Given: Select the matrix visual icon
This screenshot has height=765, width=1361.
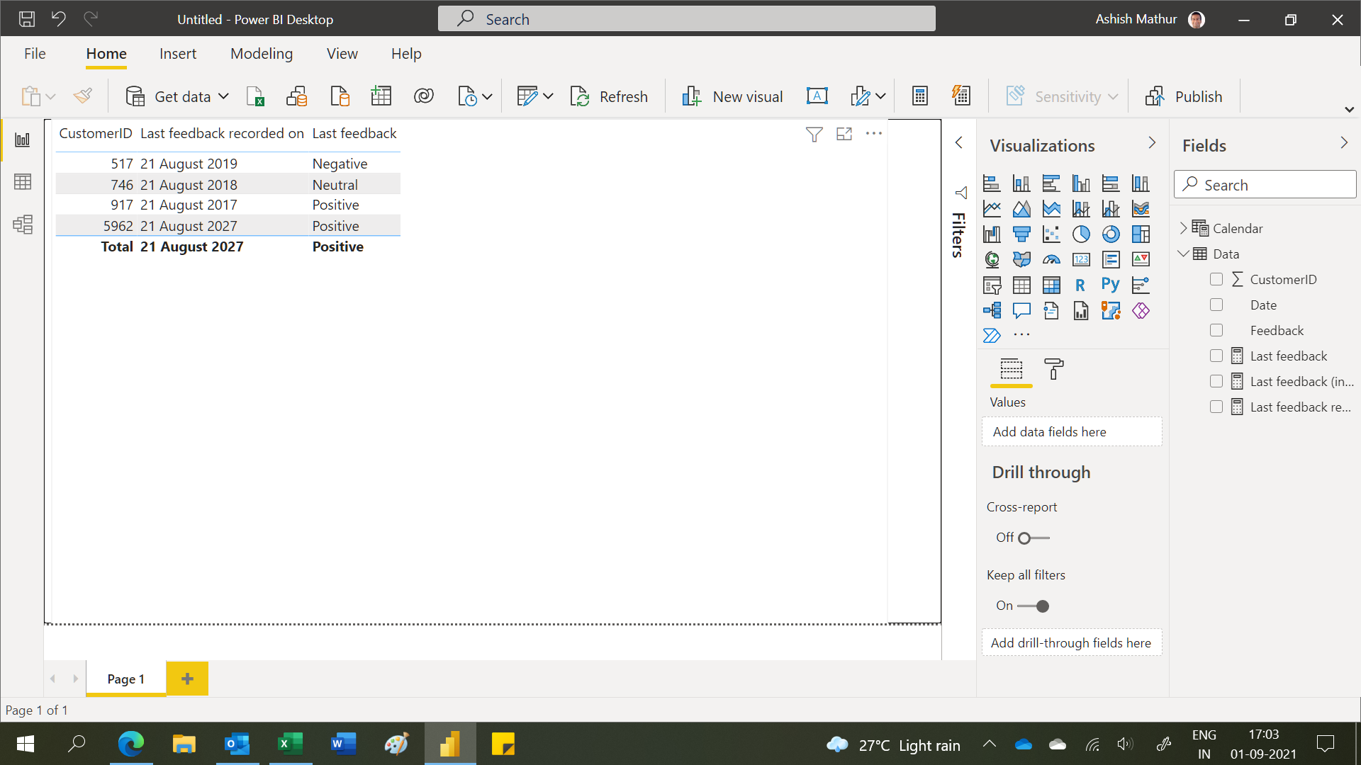Looking at the screenshot, I should pyautogui.click(x=1051, y=285).
